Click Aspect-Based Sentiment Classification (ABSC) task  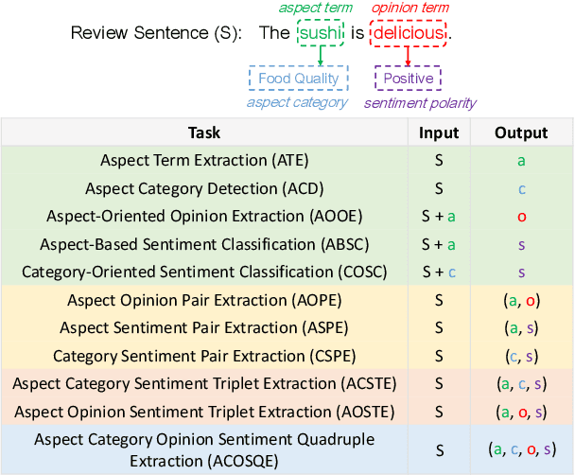[x=203, y=244]
